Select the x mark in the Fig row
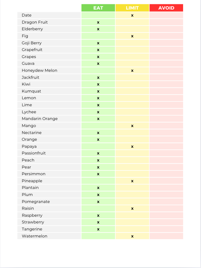The image size is (201, 268). (132, 36)
